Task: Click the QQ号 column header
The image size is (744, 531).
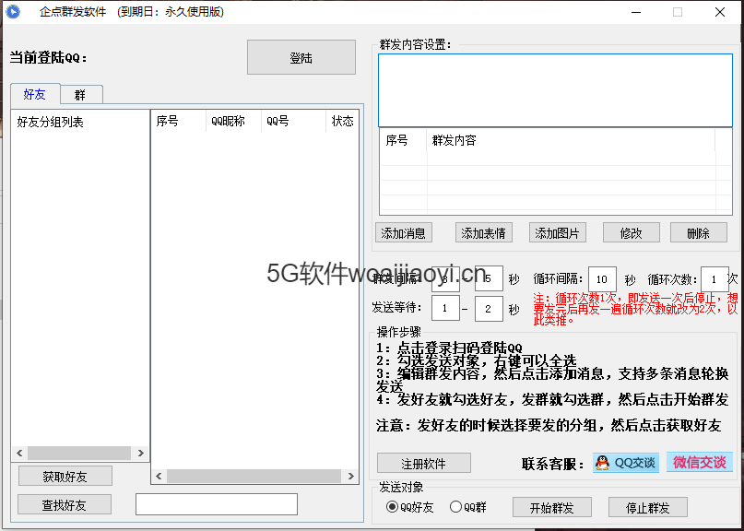Action: pyautogui.click(x=293, y=121)
